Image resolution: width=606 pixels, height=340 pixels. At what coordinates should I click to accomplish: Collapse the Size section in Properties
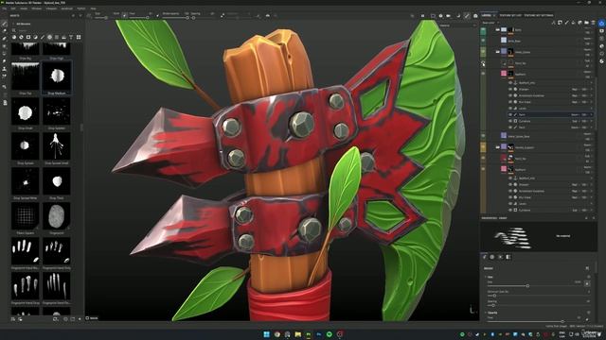[x=486, y=277]
